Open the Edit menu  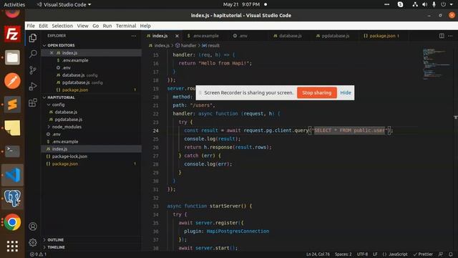tap(43, 26)
